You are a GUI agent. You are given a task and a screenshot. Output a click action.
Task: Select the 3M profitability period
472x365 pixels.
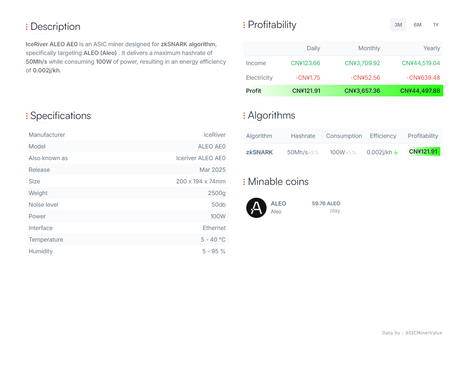(398, 25)
